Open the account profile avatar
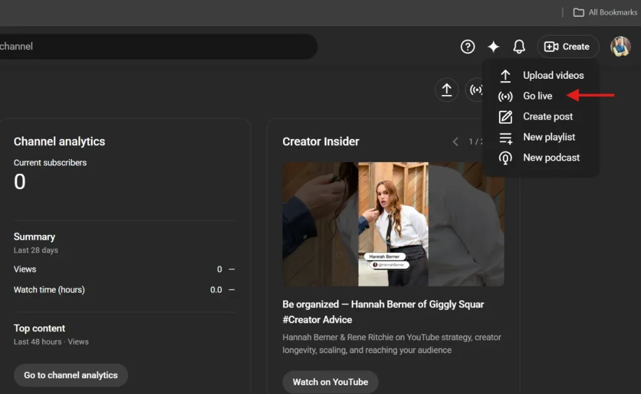 (x=620, y=46)
